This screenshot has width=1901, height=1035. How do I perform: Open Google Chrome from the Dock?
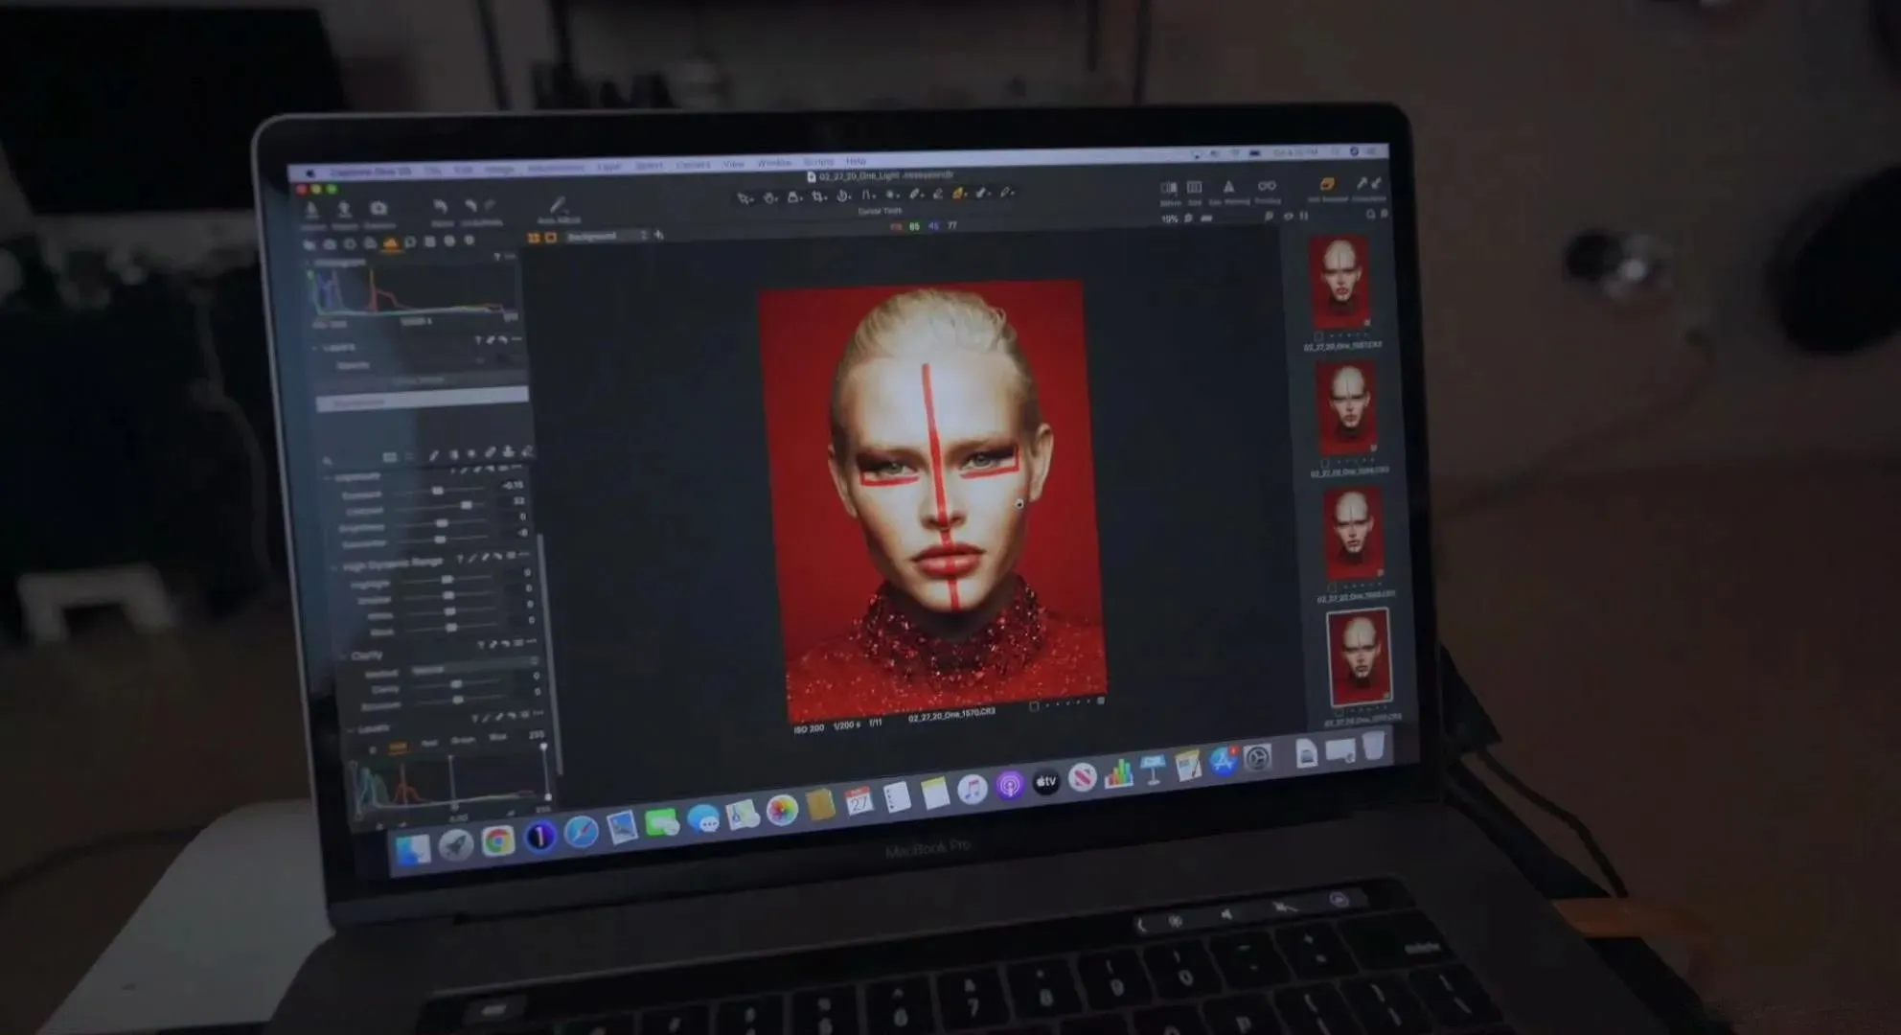pos(497,840)
